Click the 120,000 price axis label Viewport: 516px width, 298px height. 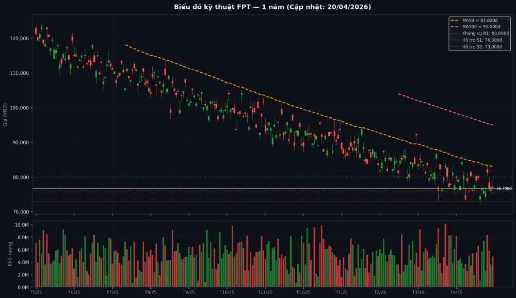tap(20, 39)
